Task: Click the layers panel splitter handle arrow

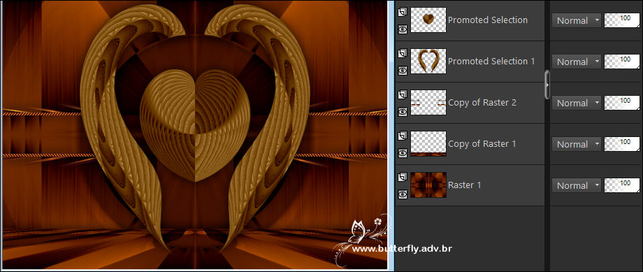Action: point(547,85)
